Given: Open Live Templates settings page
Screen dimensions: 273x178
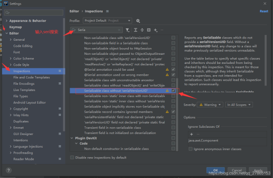Looking at the screenshot, I should 24,90.
